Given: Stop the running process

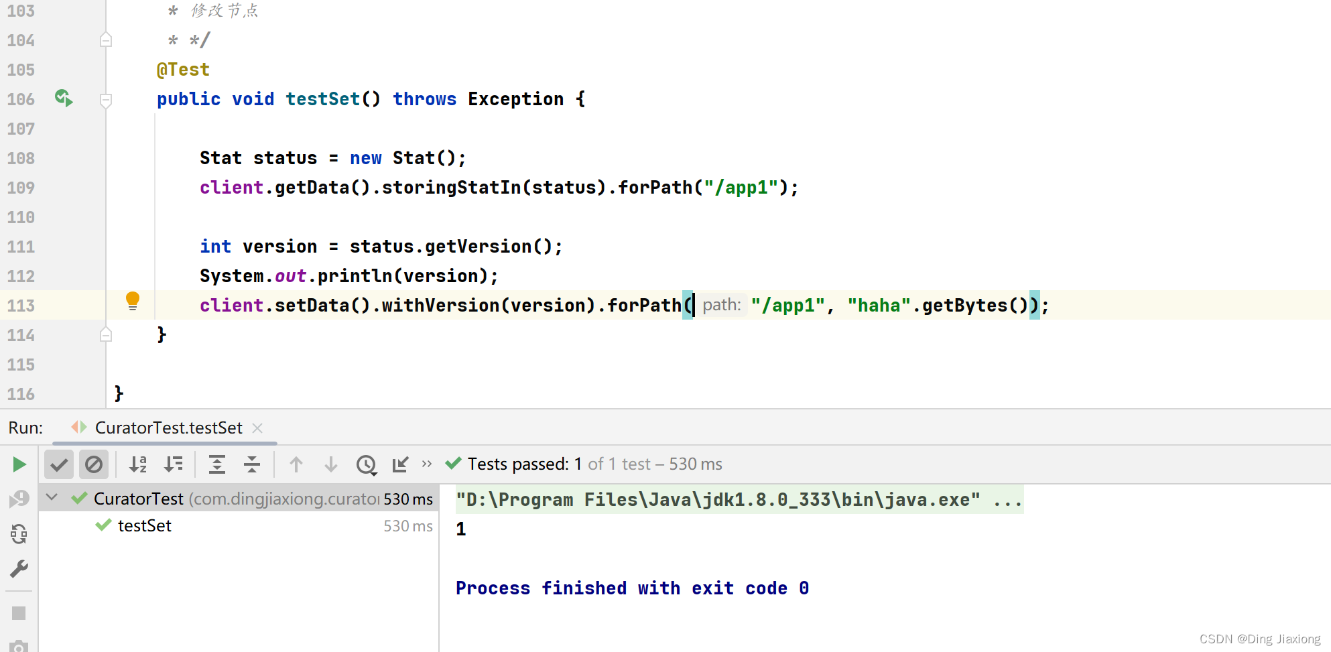Looking at the screenshot, I should click(x=19, y=613).
